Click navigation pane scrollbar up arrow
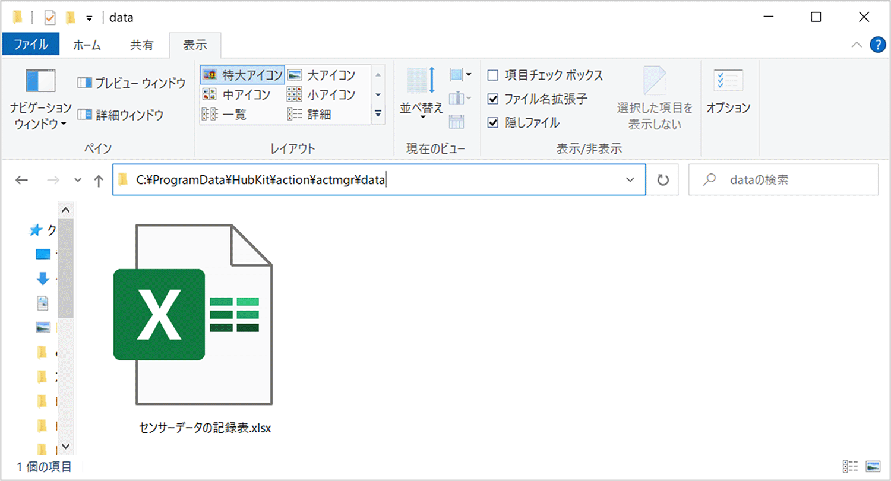This screenshot has width=891, height=481. 65,210
